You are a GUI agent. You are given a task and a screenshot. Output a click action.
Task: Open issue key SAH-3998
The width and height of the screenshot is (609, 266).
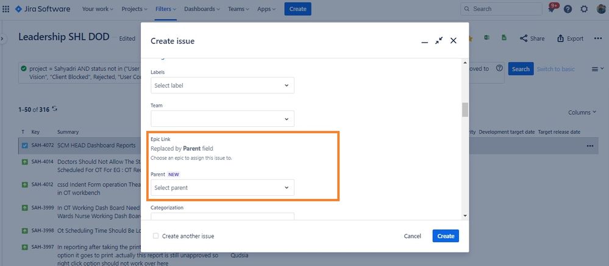tap(42, 231)
